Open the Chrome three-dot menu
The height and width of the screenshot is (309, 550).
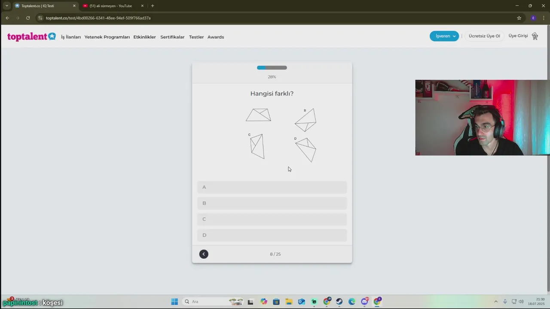click(544, 18)
